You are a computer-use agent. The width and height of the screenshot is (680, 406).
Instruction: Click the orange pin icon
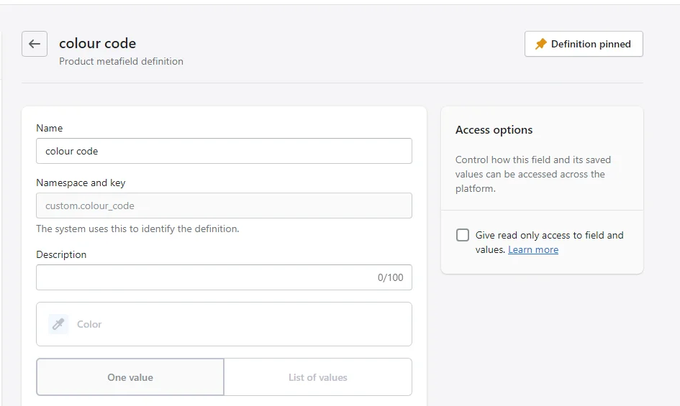[541, 44]
